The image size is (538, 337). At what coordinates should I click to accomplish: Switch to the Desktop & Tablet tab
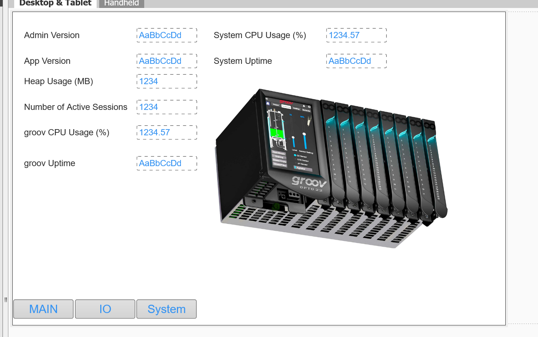tap(55, 3)
